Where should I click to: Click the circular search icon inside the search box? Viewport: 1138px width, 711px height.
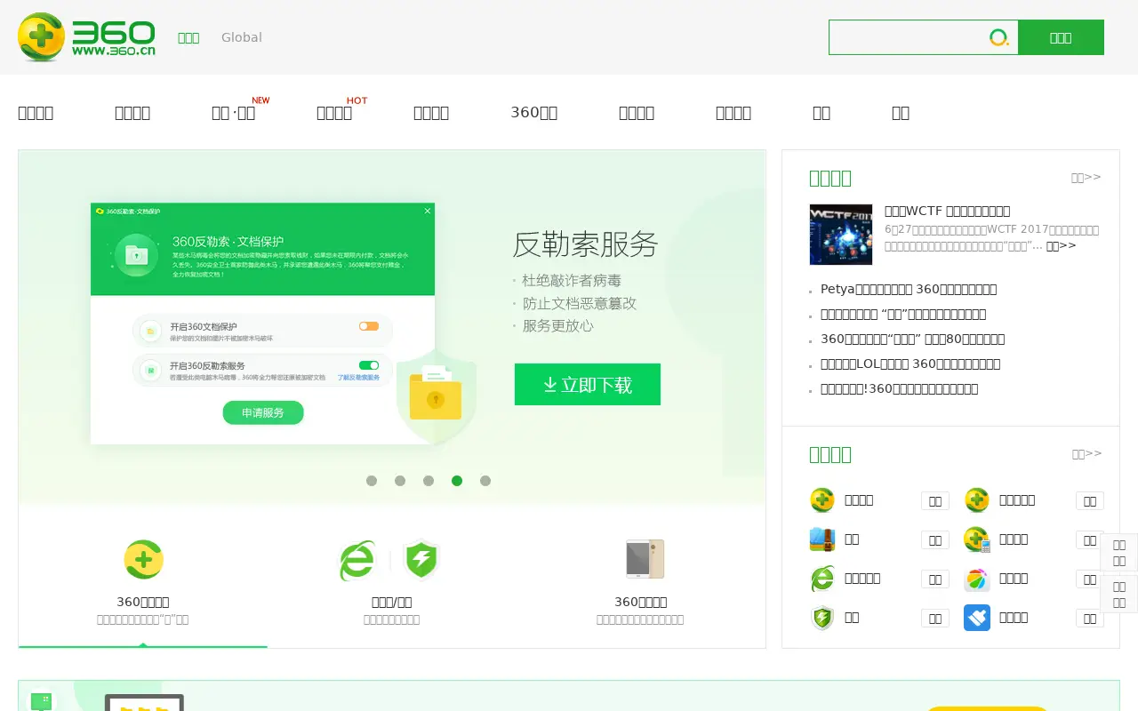pos(999,37)
